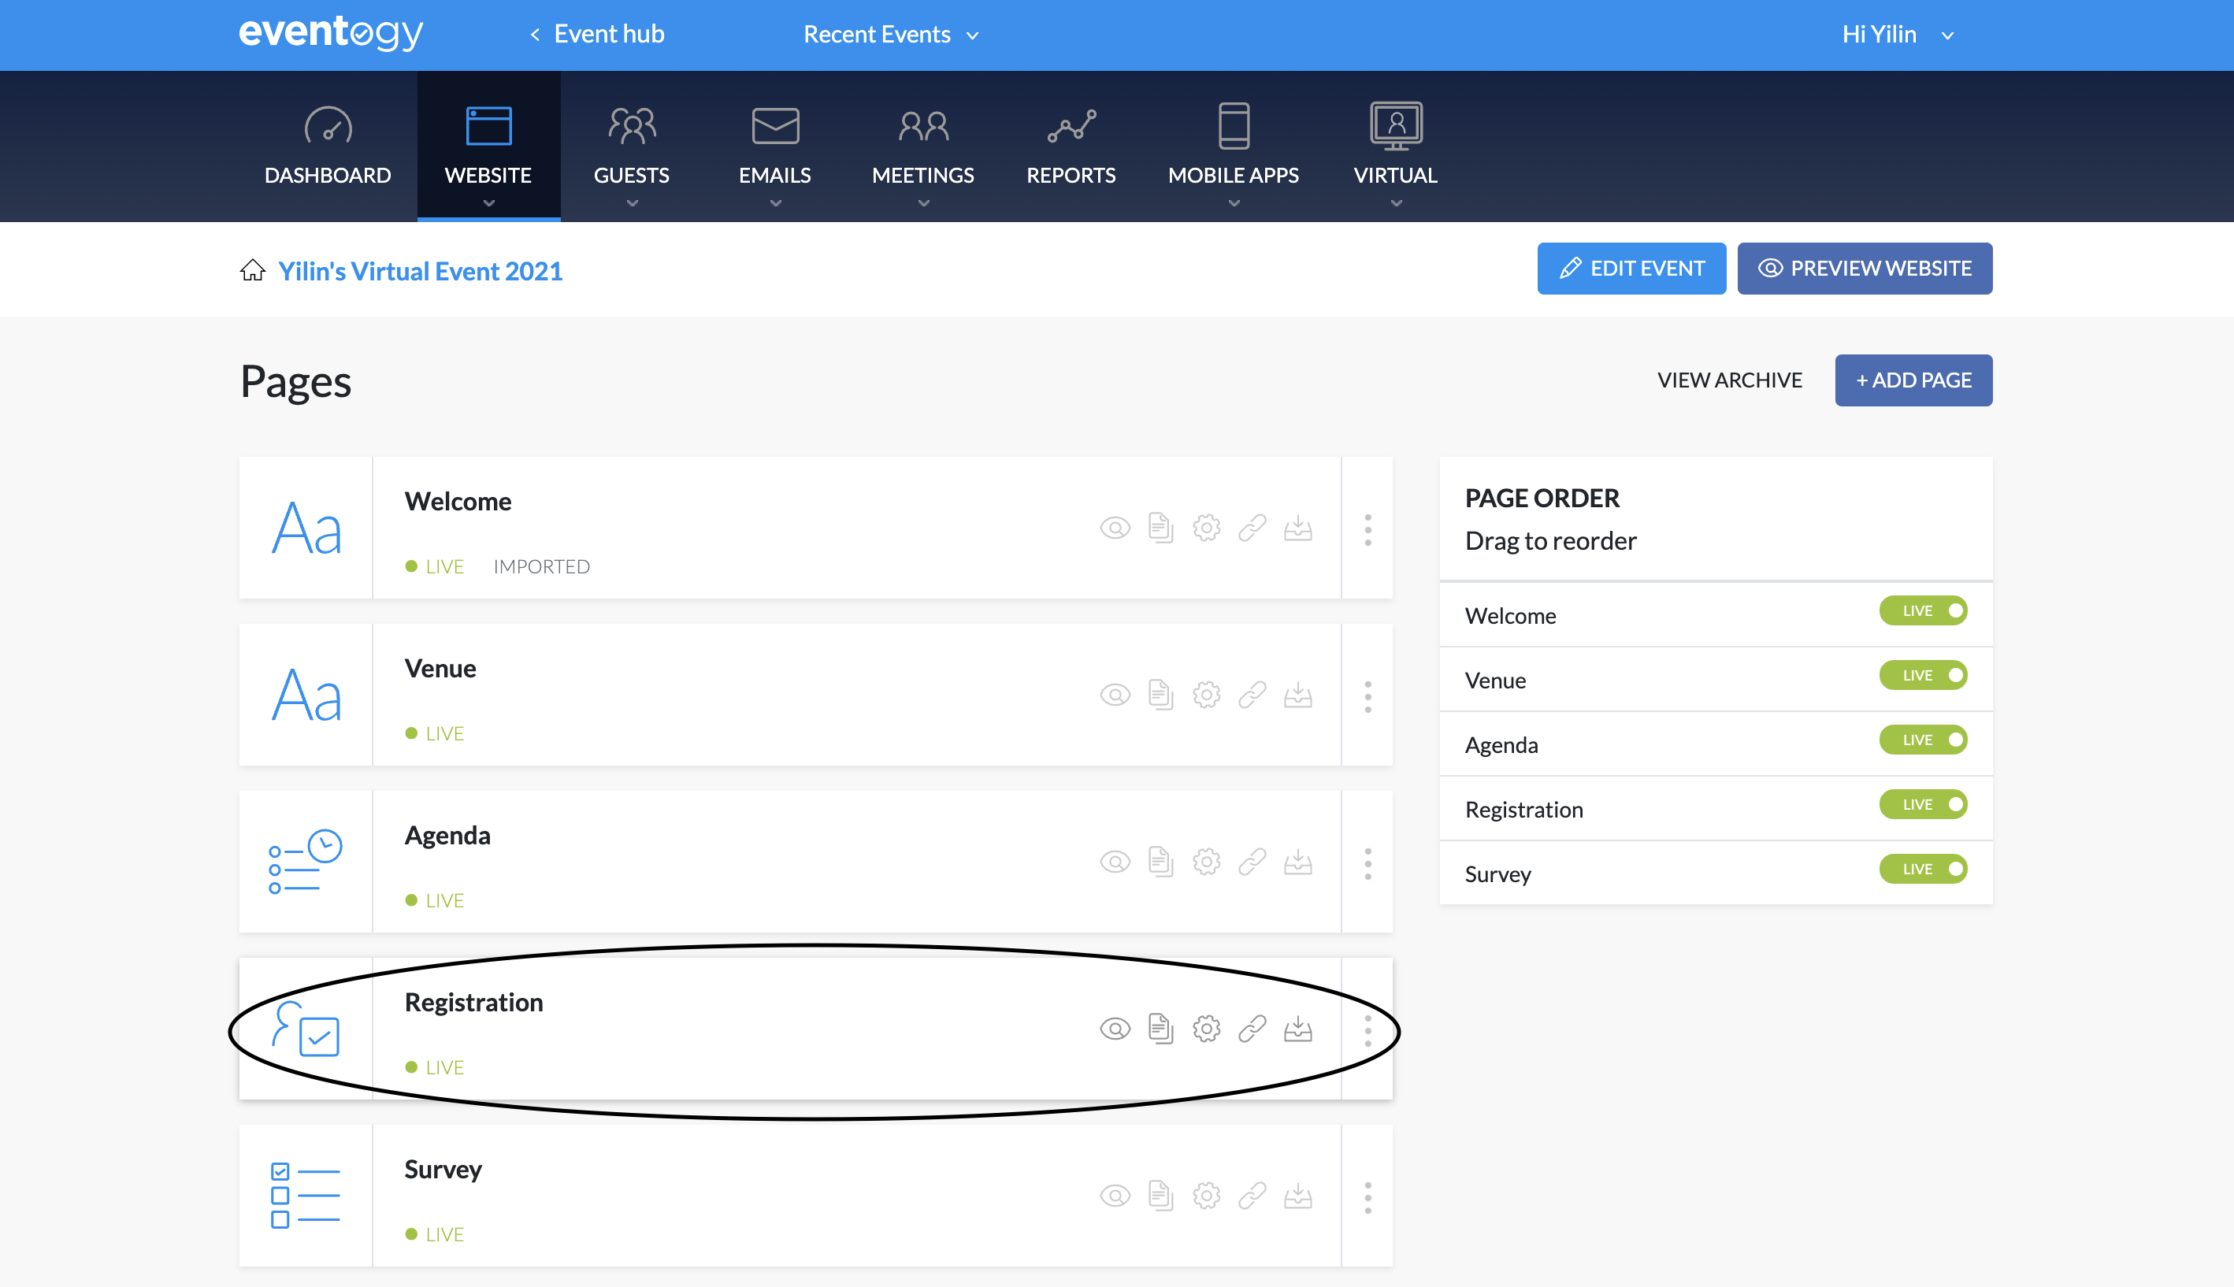Image resolution: width=2234 pixels, height=1287 pixels.
Task: Open the Guests tab
Action: [x=631, y=147]
